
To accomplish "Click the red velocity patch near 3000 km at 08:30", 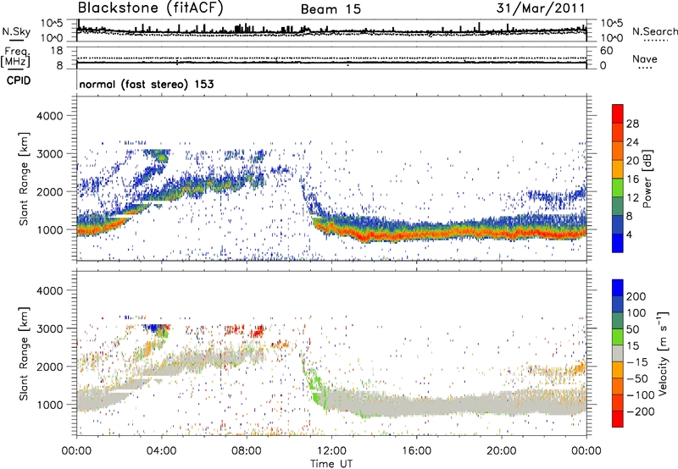I will coord(258,332).
